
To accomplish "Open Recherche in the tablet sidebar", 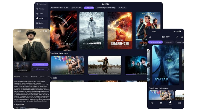I will point(41,4).
